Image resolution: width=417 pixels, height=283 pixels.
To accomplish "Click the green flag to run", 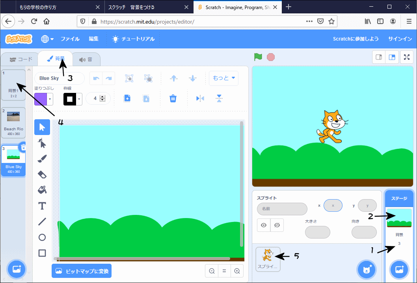I will pos(258,57).
